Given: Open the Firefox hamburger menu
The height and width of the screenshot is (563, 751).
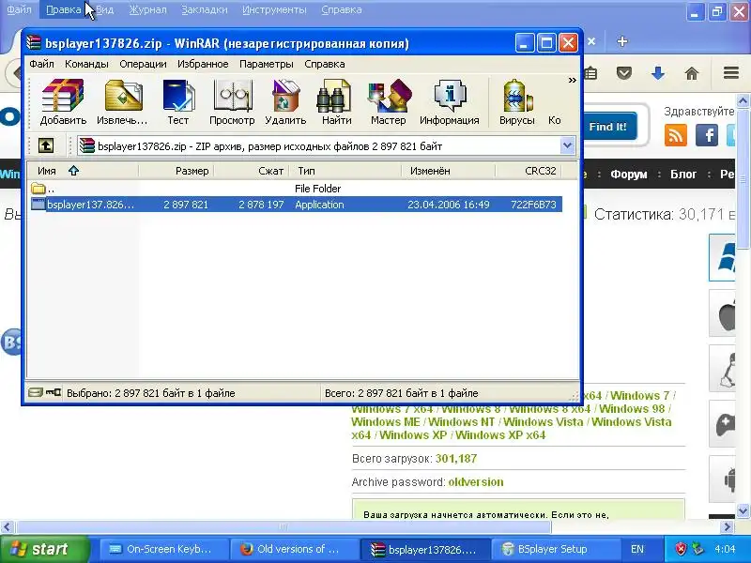Looking at the screenshot, I should coord(731,73).
